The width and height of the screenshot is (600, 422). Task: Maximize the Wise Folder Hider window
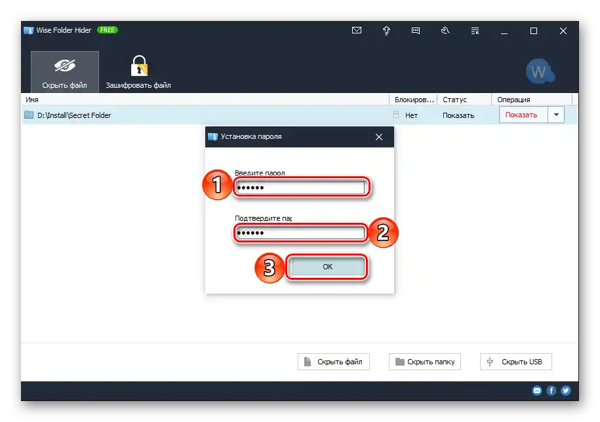[533, 31]
